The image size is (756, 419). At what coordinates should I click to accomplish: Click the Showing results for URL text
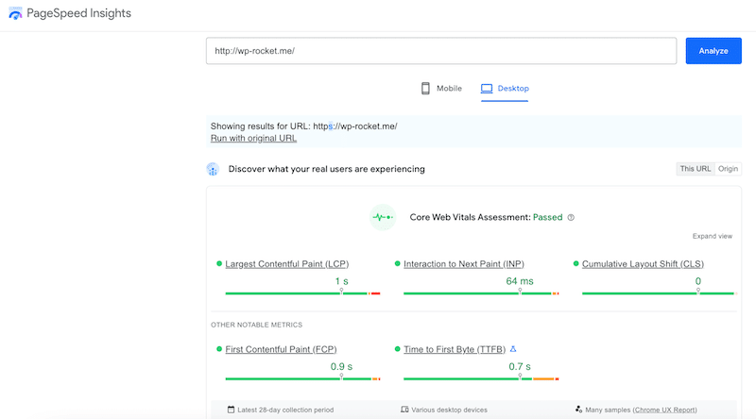coord(303,126)
